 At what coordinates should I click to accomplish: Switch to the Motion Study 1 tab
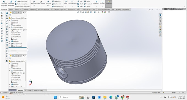tap(39, 90)
